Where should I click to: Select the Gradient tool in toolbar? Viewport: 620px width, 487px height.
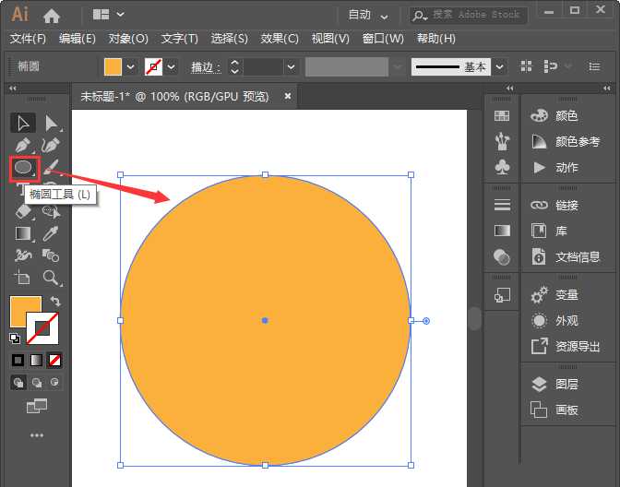[x=23, y=233]
